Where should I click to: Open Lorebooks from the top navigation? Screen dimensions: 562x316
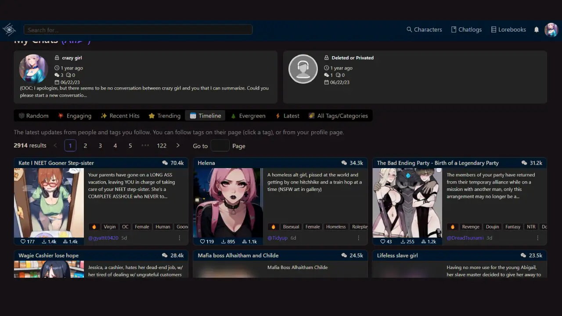point(508,29)
